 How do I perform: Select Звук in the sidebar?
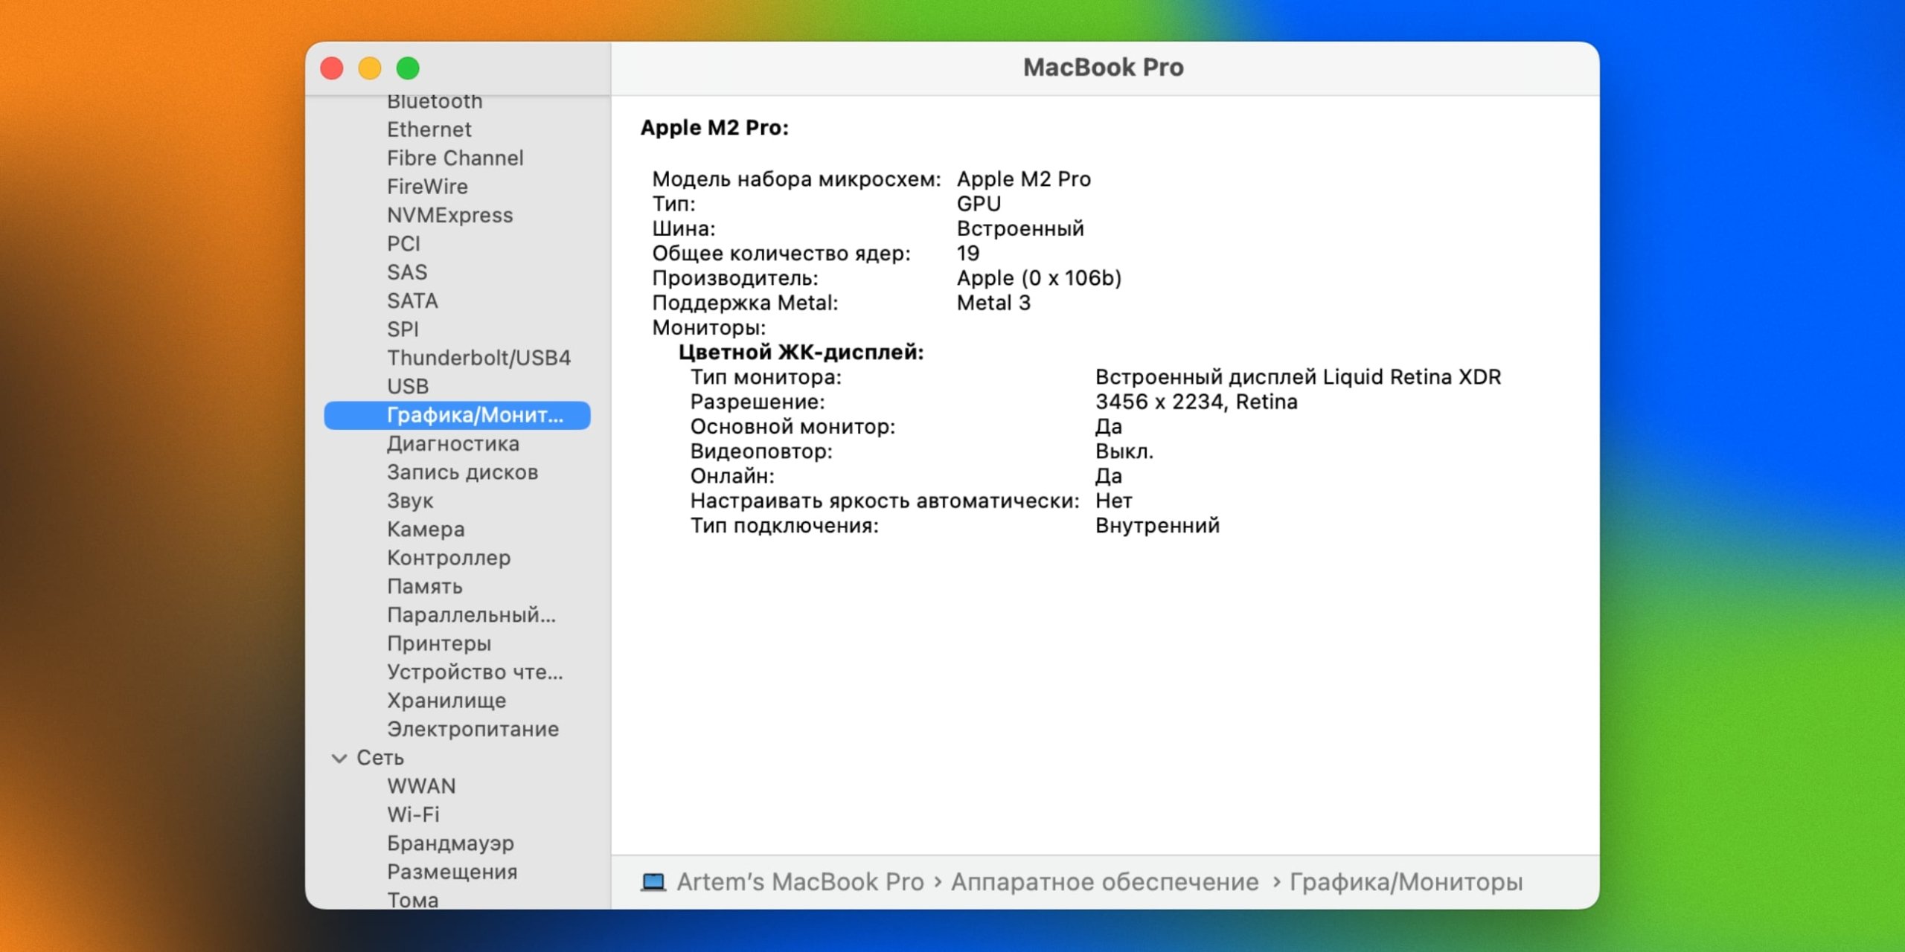point(410,501)
